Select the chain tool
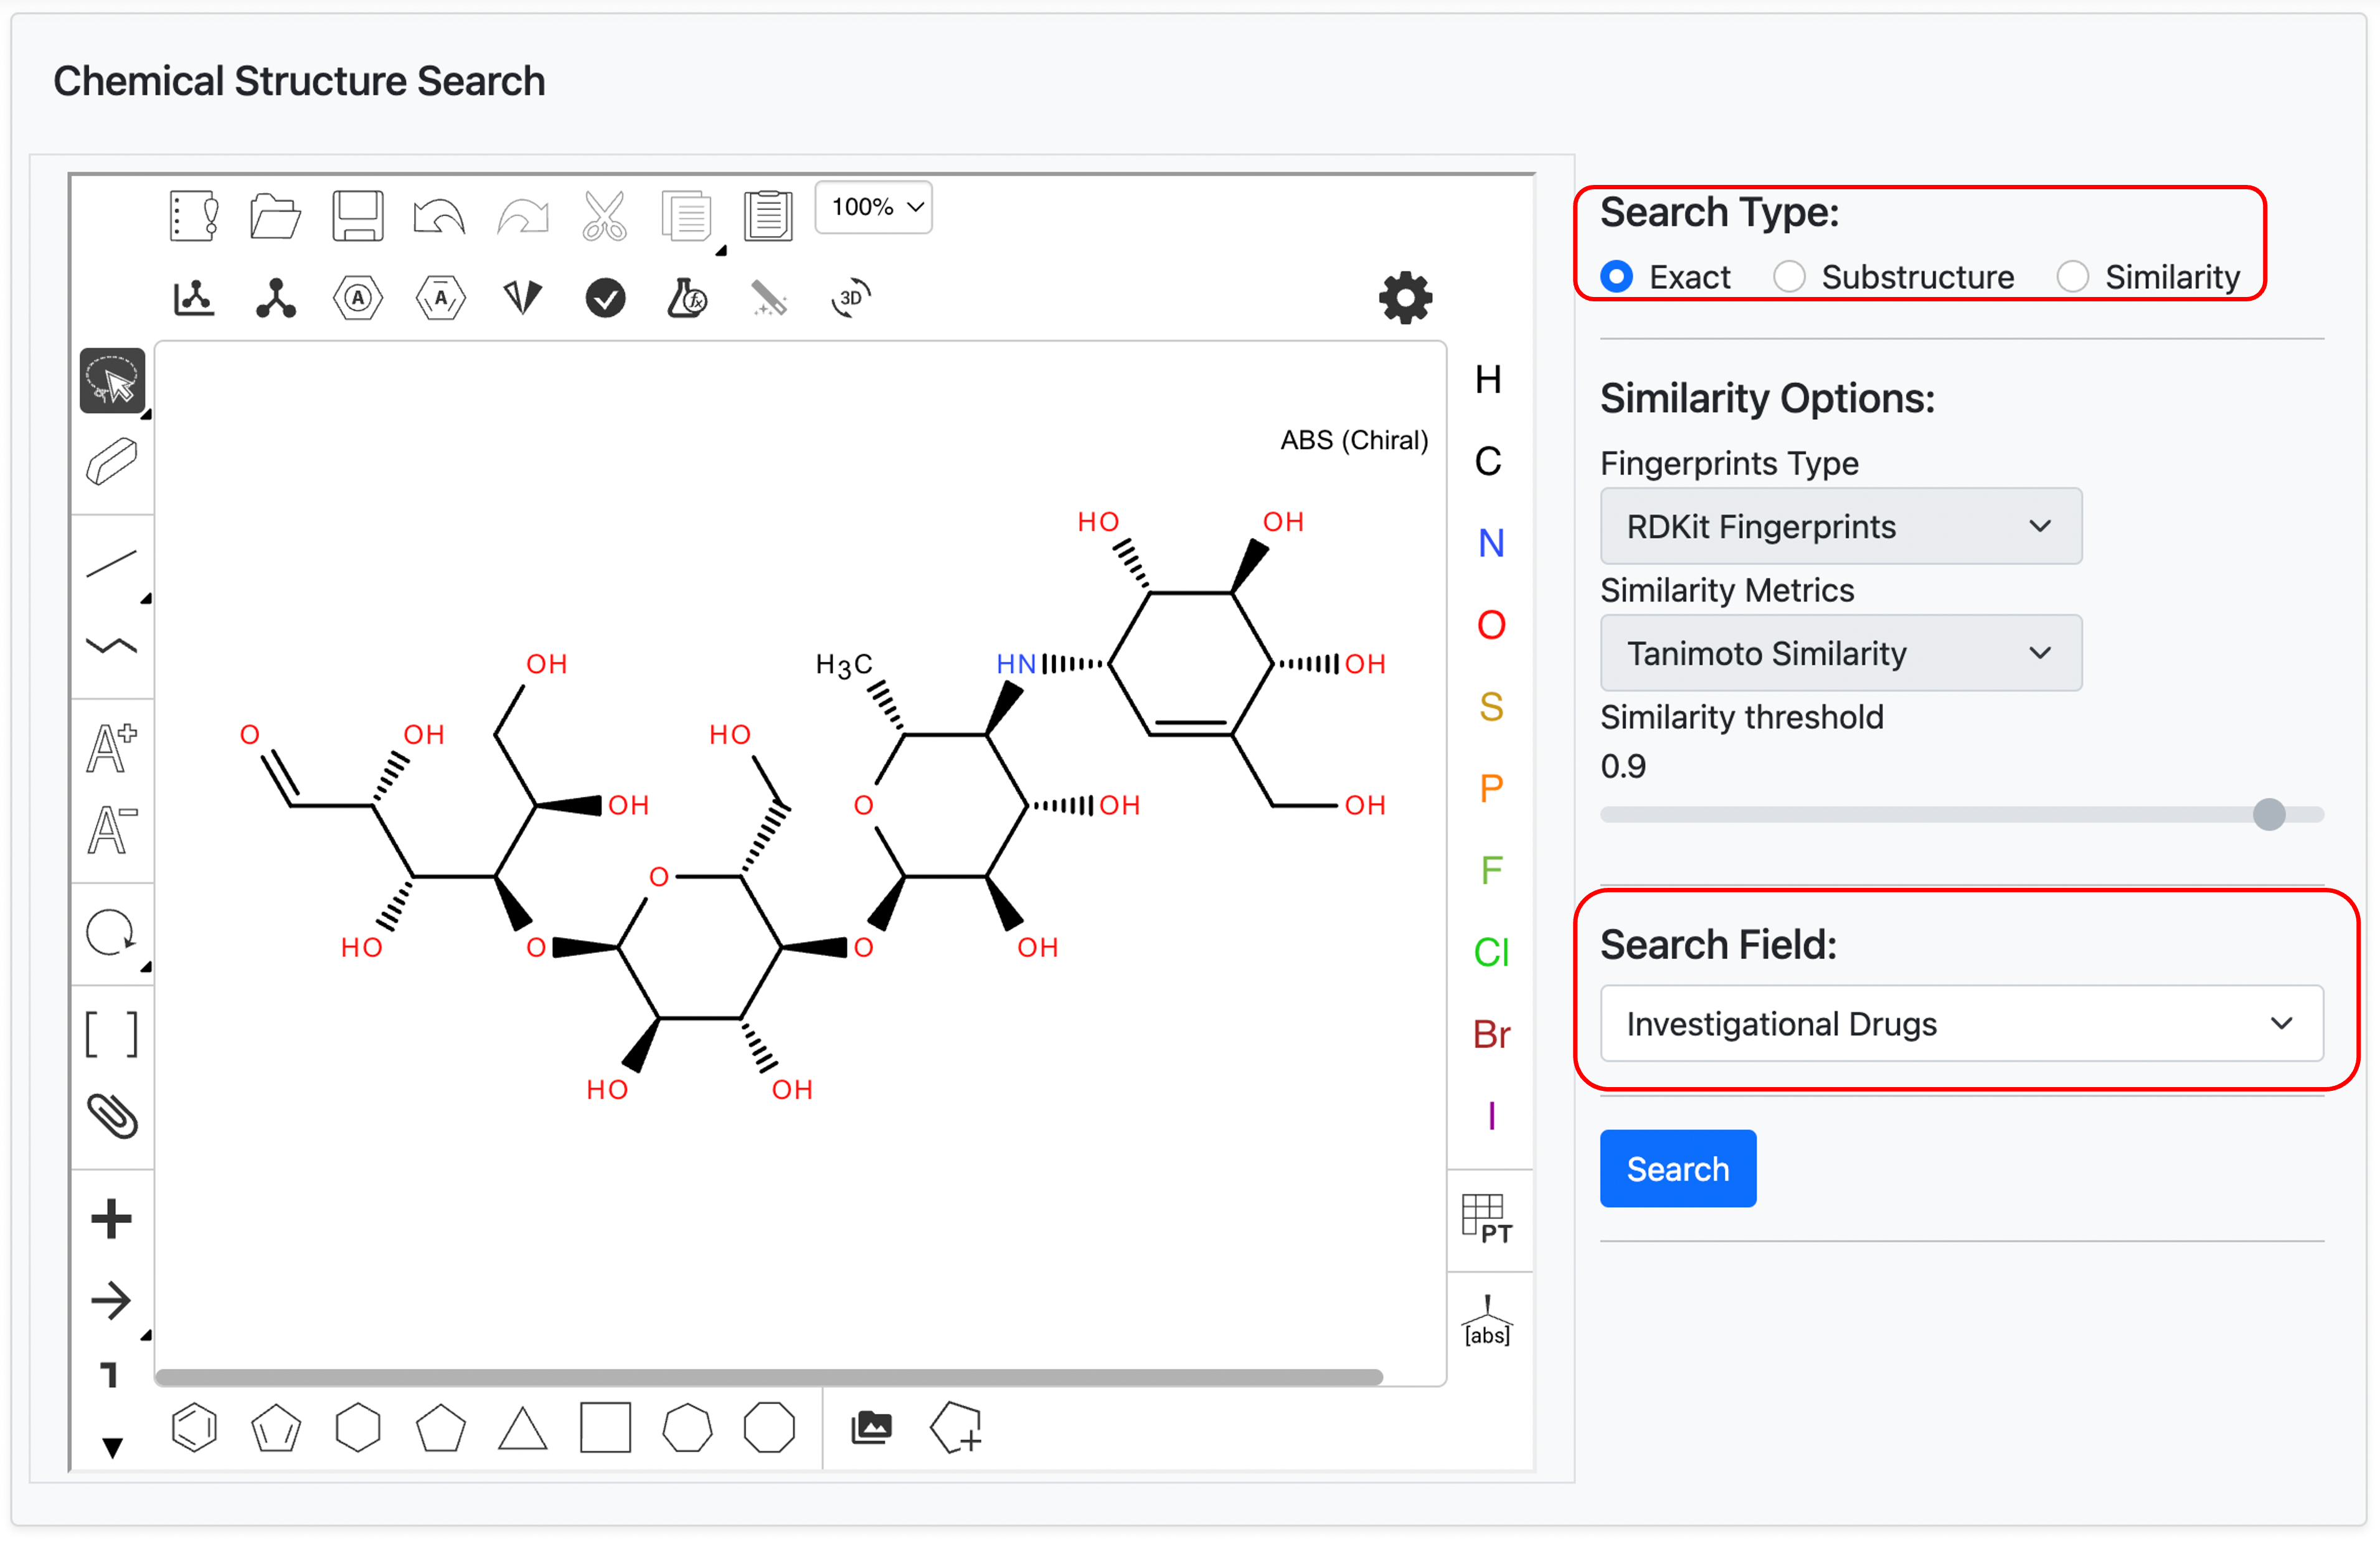The width and height of the screenshot is (2380, 1541). click(112, 646)
